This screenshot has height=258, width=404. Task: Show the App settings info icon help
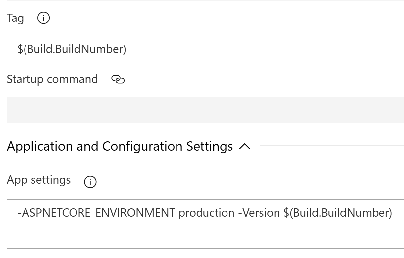coord(90,182)
